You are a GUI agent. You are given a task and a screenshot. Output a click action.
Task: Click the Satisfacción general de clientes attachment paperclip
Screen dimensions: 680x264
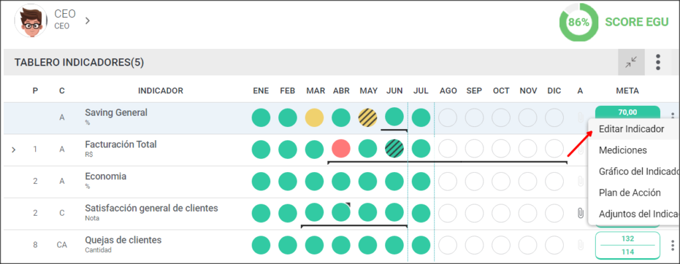click(580, 214)
